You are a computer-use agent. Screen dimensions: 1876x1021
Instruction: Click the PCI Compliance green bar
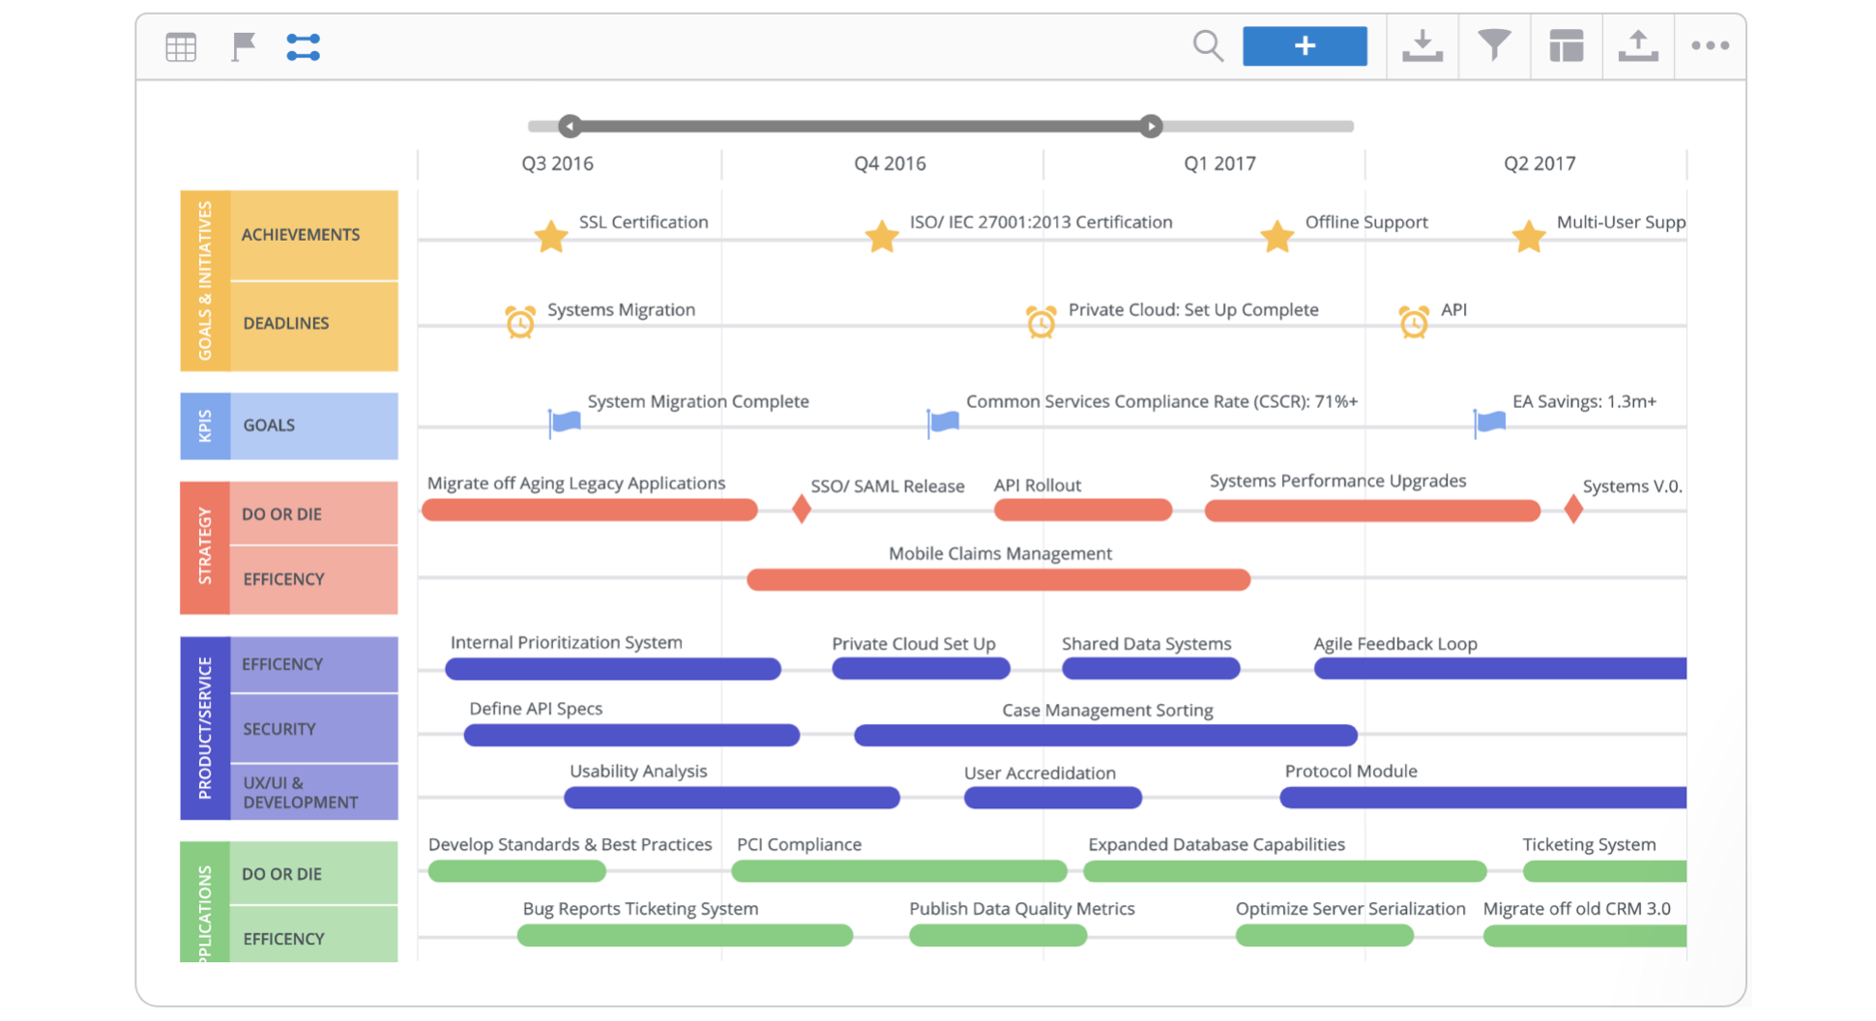(x=898, y=872)
